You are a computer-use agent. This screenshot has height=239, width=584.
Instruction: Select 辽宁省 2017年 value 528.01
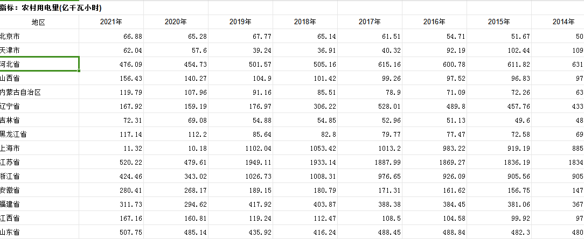coord(370,106)
